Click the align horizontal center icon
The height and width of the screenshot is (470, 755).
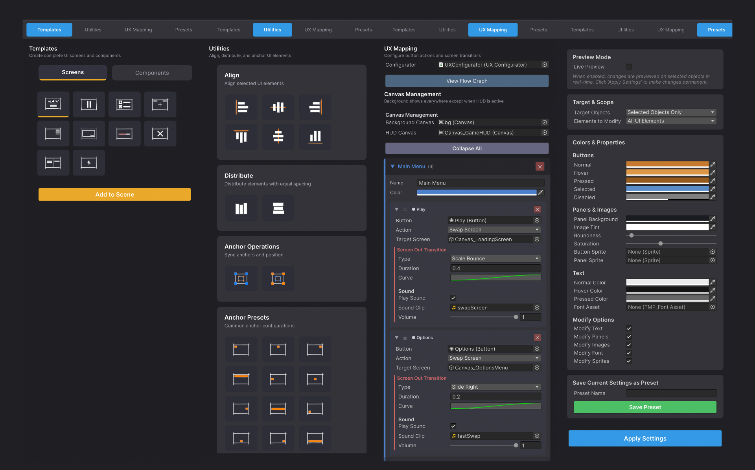point(278,107)
